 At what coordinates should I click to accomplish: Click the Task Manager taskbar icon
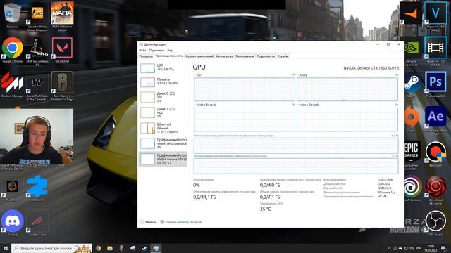(x=156, y=248)
